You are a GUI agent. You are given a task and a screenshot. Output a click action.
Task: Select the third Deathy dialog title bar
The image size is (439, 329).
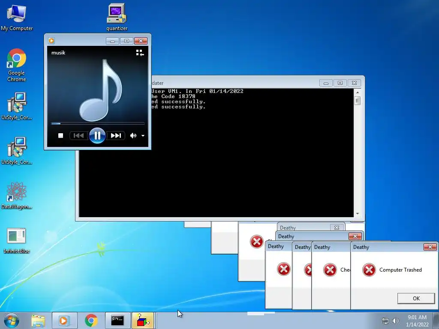pos(331,247)
